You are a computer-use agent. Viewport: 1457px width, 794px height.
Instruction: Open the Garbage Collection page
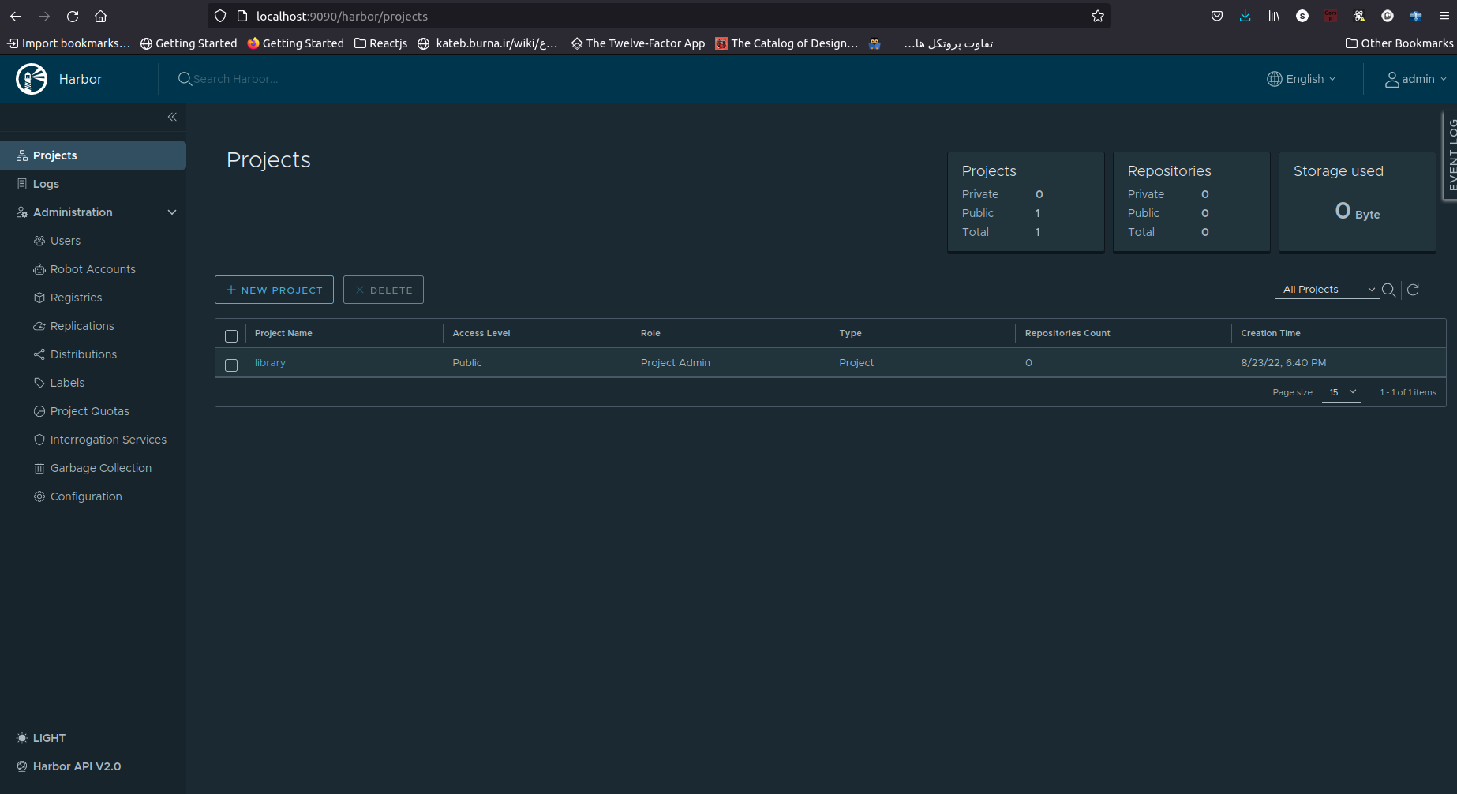(x=100, y=468)
